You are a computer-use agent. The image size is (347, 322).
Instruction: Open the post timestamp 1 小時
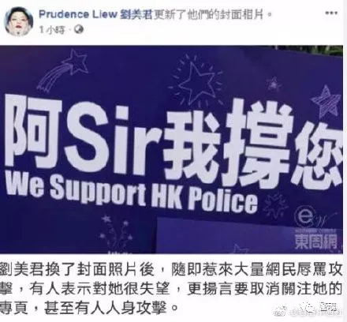(x=52, y=30)
